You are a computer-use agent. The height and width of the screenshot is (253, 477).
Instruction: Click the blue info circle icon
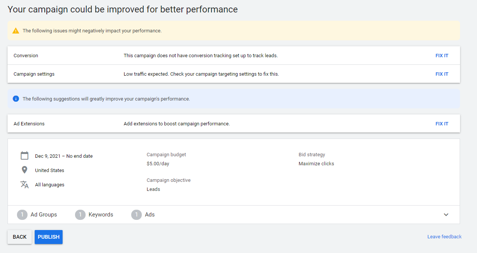pos(16,99)
